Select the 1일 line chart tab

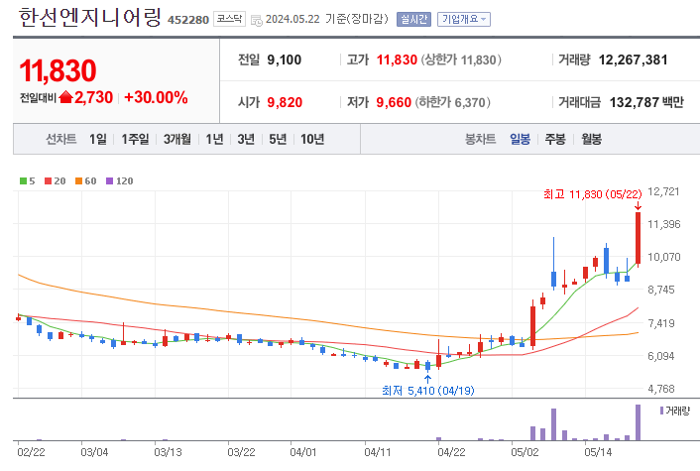(x=98, y=139)
